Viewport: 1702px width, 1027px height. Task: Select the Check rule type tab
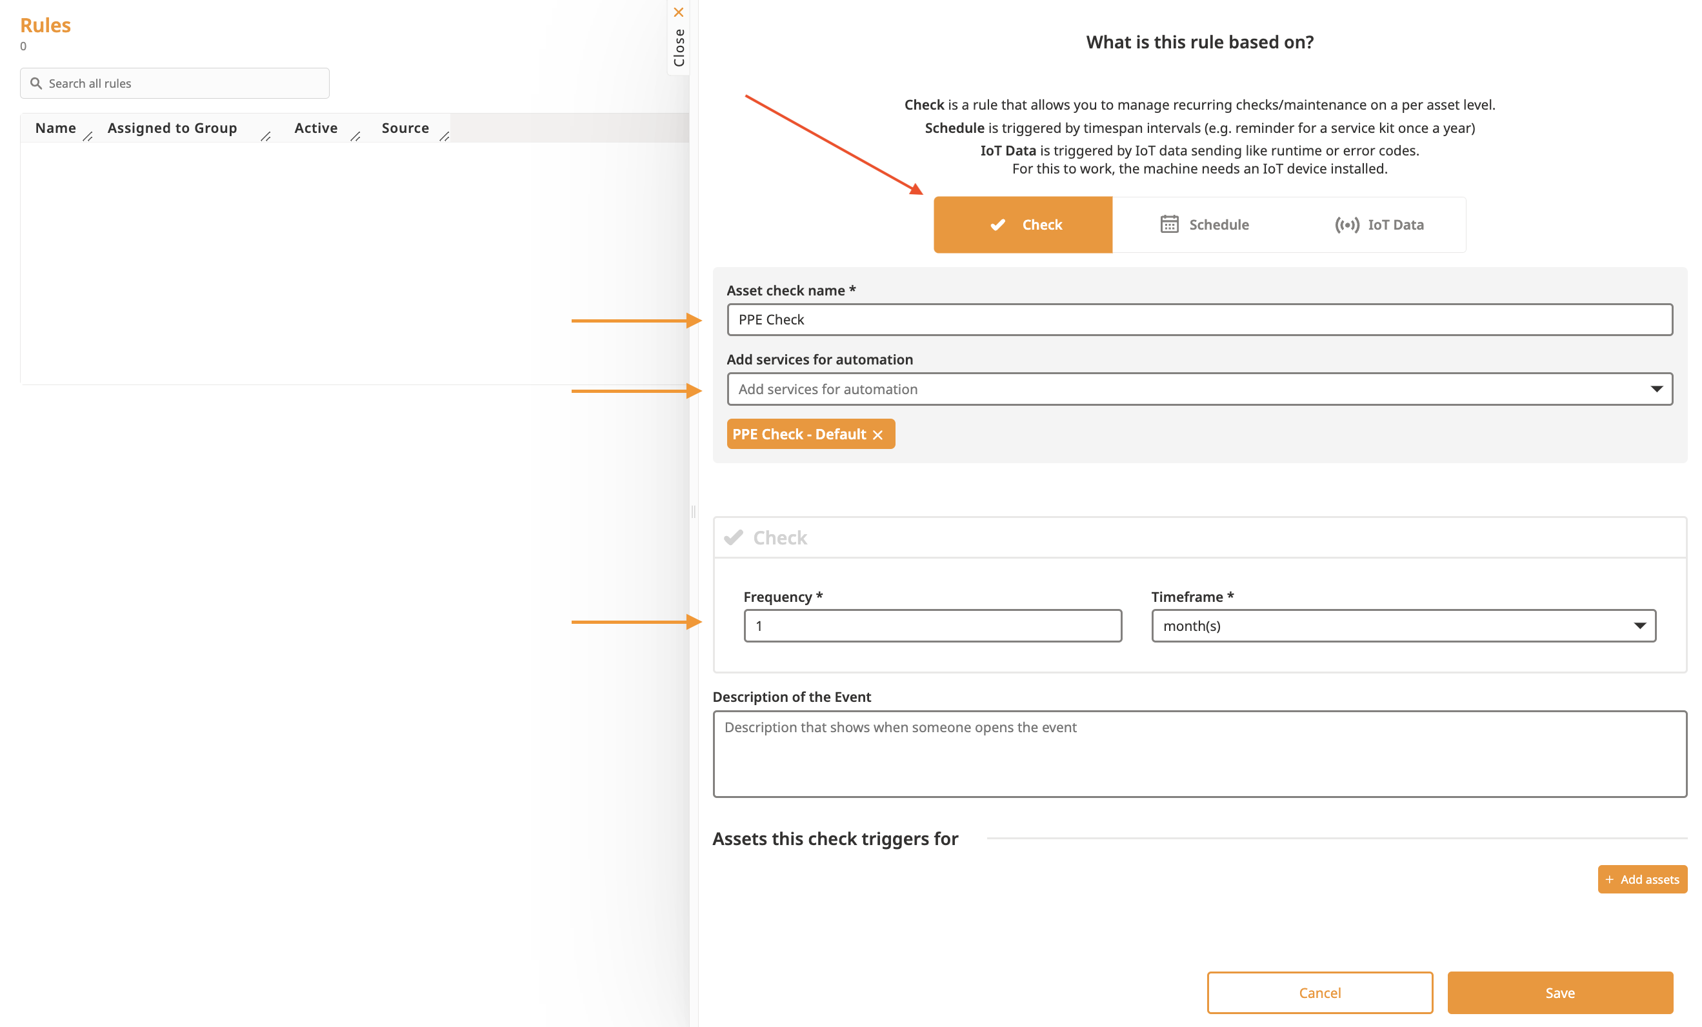click(1023, 224)
